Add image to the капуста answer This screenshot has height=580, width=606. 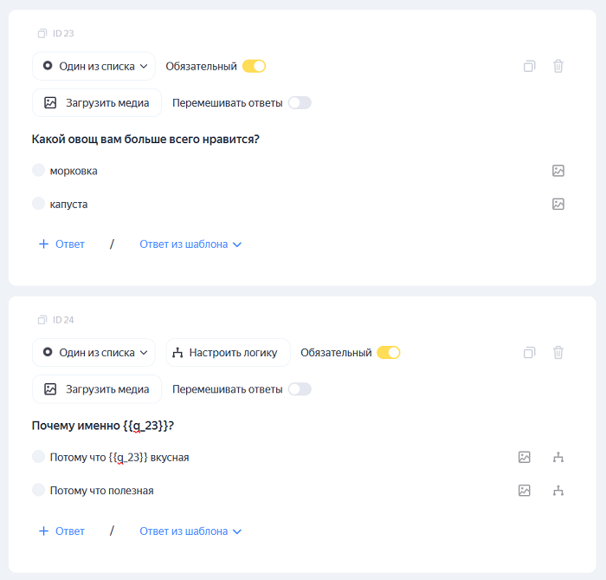[558, 204]
